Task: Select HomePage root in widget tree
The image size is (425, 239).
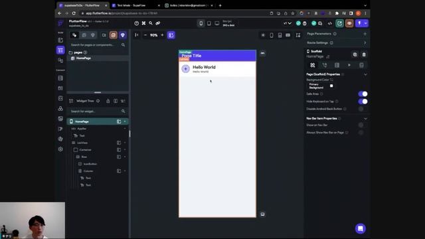Action: tap(98, 121)
